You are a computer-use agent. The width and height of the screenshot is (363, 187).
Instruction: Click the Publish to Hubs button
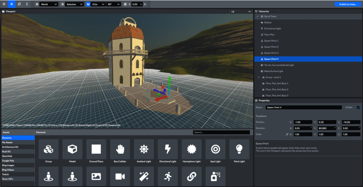click(348, 4)
